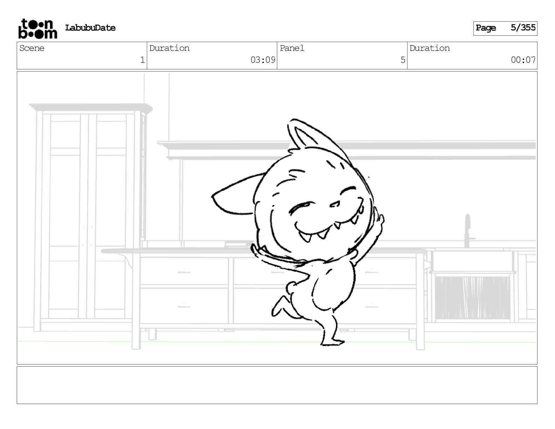The height and width of the screenshot is (429, 555).
Task: Click scene duration value 03:09
Action: [263, 60]
